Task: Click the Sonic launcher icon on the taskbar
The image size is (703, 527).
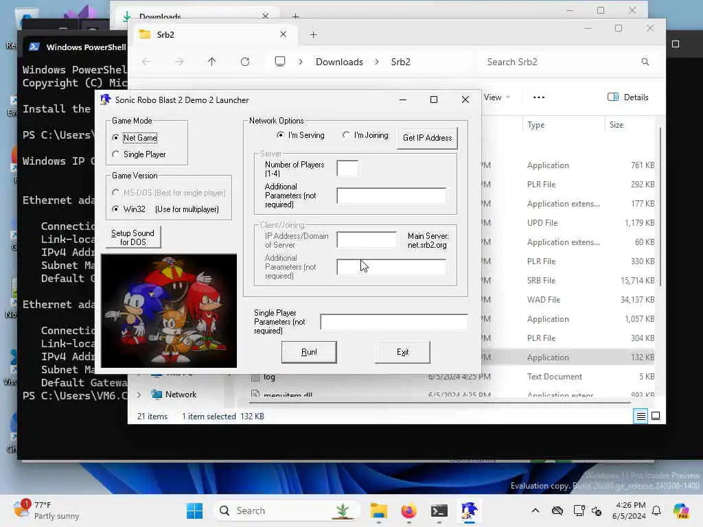Action: pos(470,511)
